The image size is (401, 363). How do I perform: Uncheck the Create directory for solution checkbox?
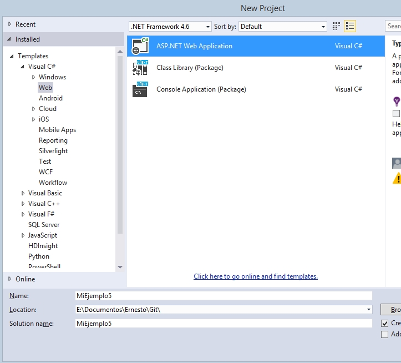click(384, 324)
